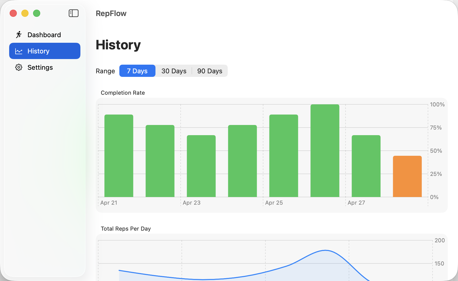Click the orange completion rate bar
Screen dimensions: 458x281
407,176
